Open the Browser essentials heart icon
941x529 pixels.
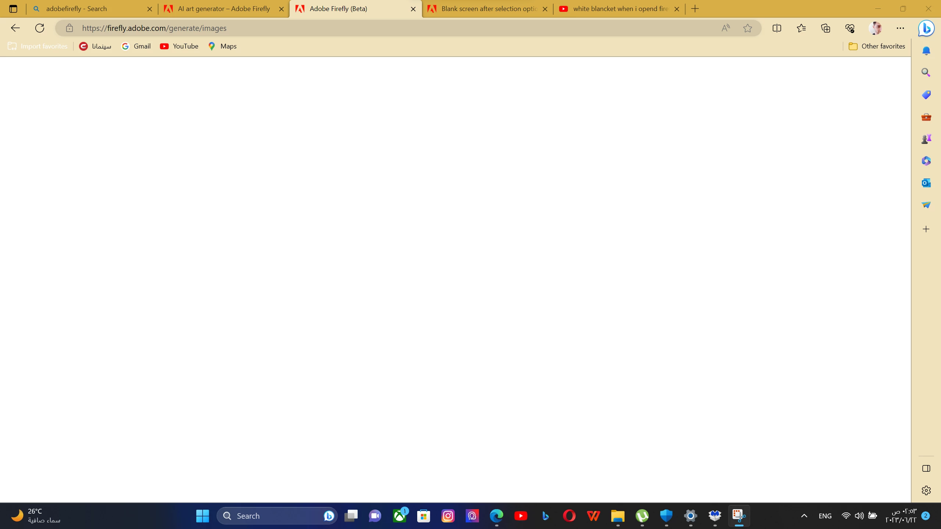pos(850,28)
